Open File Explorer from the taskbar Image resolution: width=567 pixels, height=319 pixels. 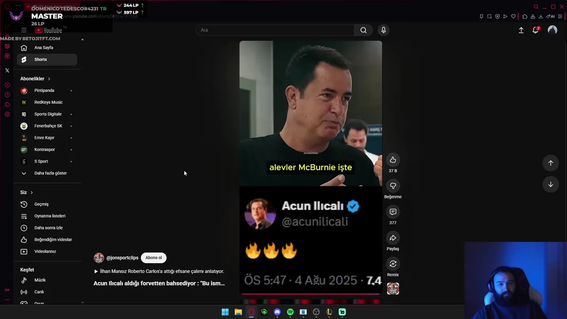coord(238,312)
